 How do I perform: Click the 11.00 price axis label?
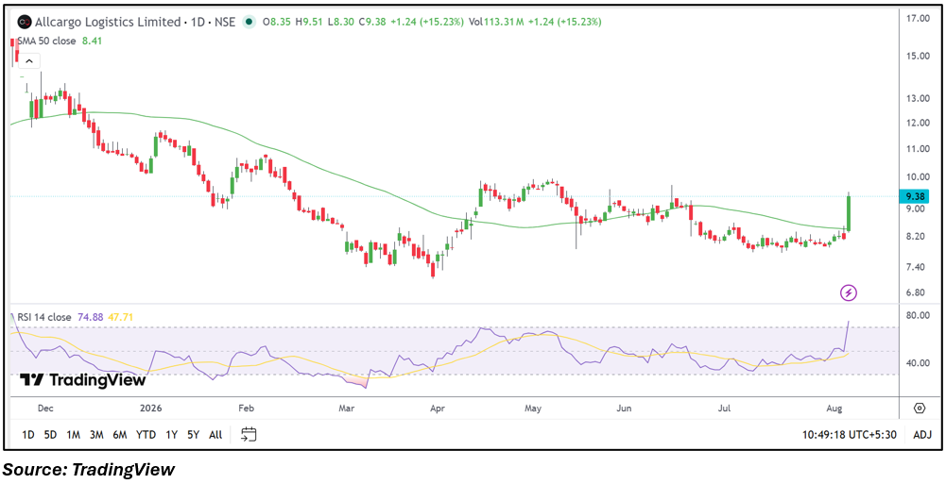click(917, 149)
